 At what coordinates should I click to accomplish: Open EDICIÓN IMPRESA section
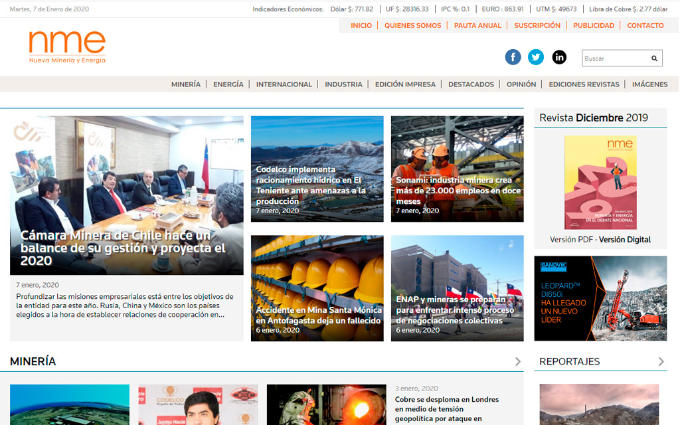point(405,84)
